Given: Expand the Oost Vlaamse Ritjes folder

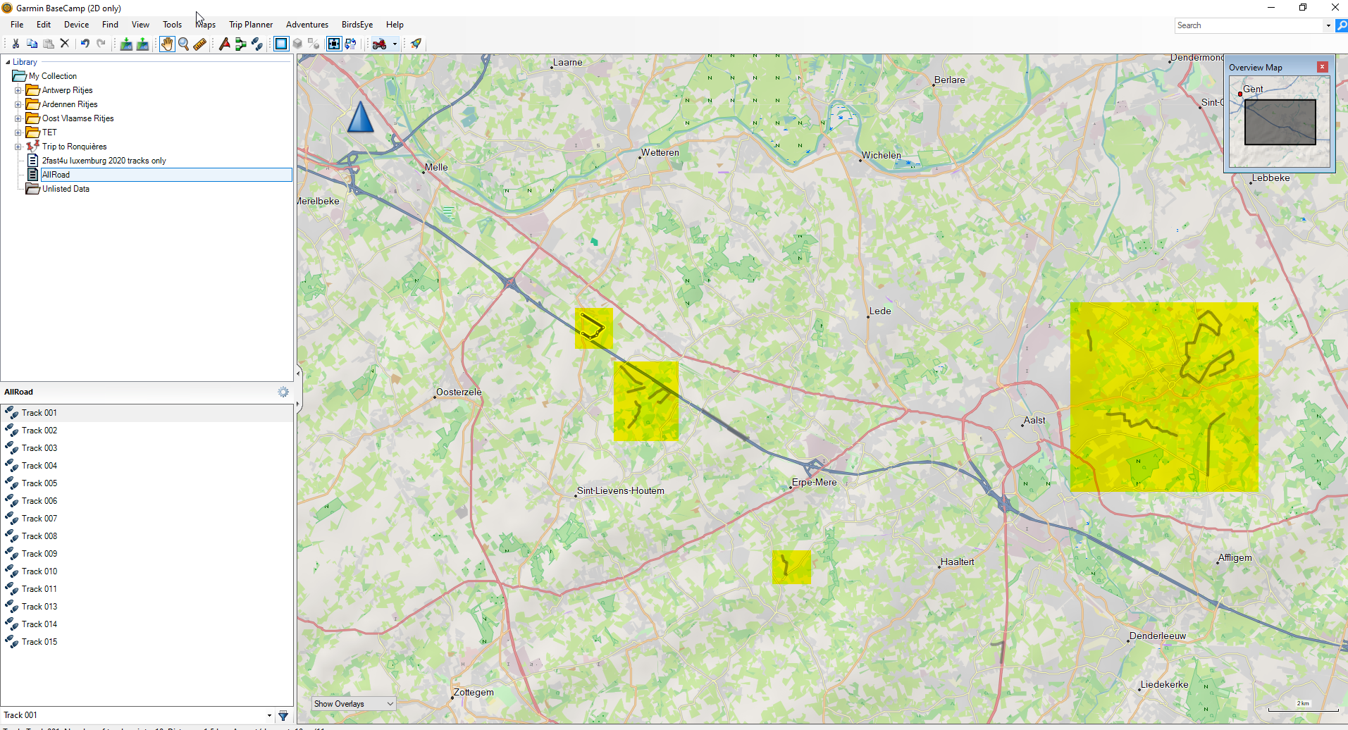Looking at the screenshot, I should click(18, 118).
